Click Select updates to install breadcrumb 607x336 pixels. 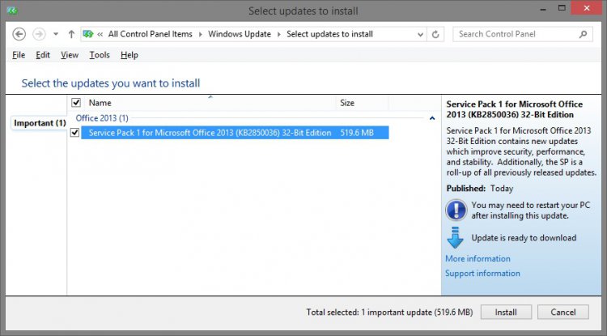pos(330,34)
